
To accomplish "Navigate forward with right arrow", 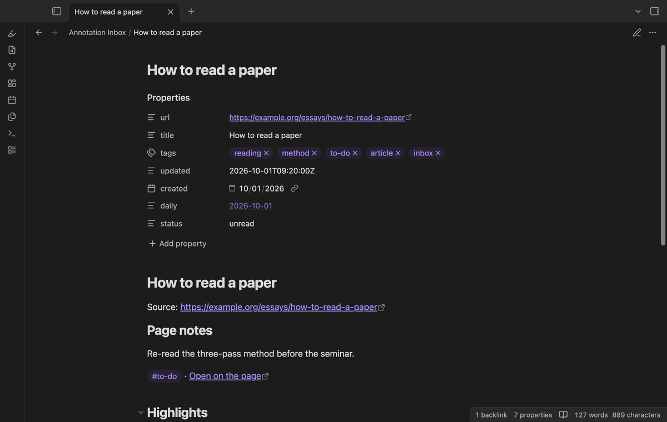I will click(54, 32).
